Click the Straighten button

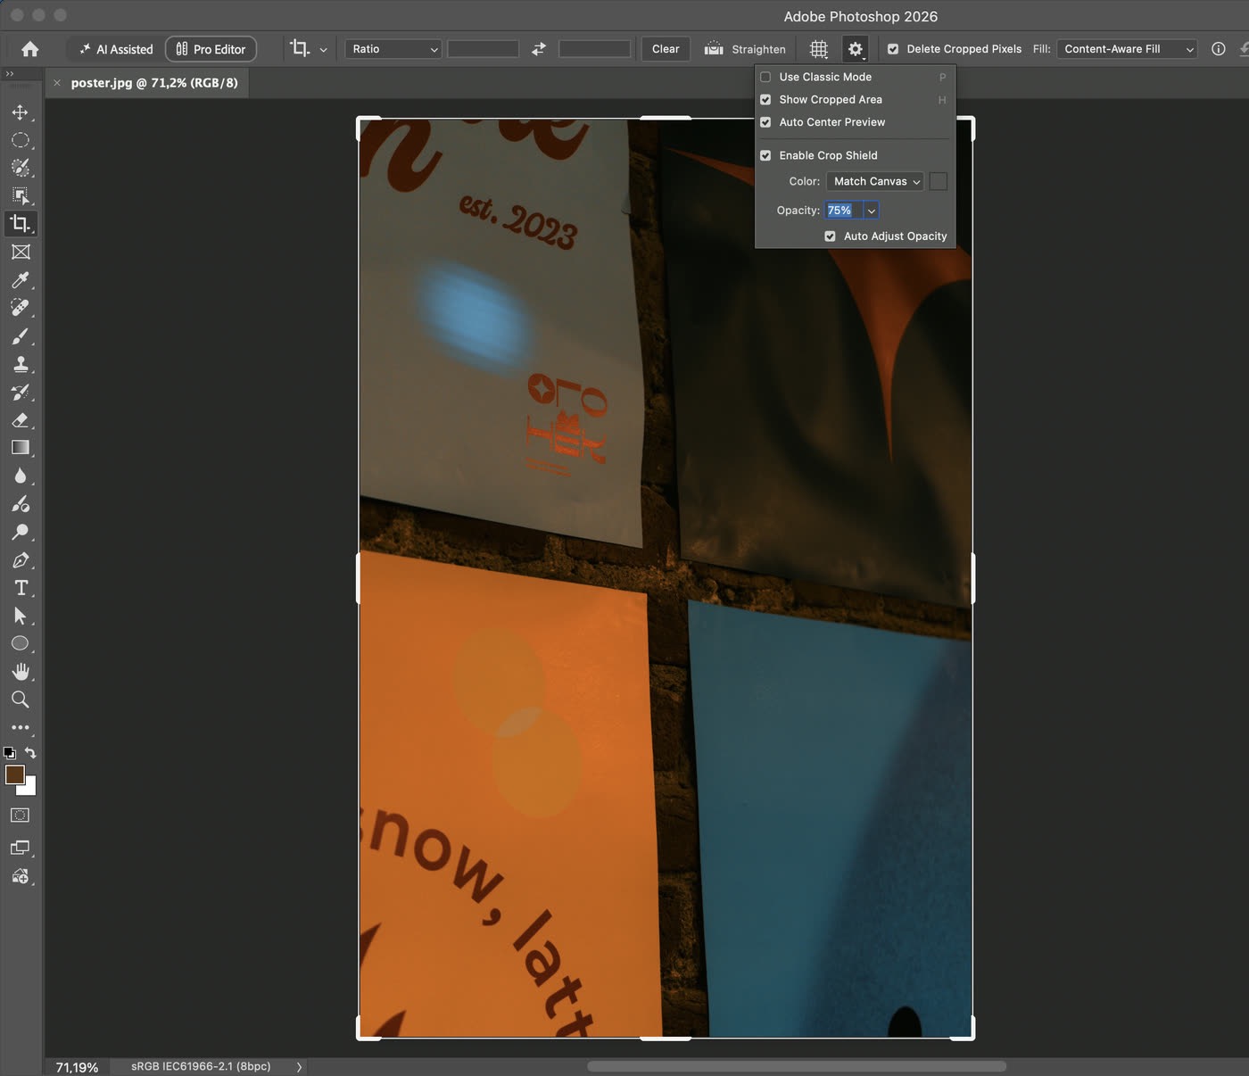pyautogui.click(x=745, y=49)
